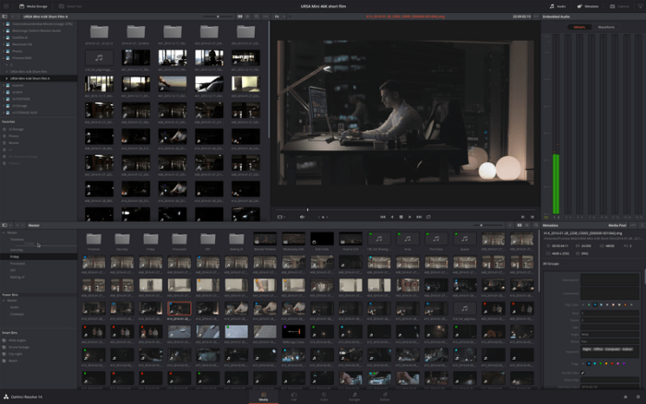Toggle loop playback in the viewer
Screen dimensions: 646x404
pos(428,217)
